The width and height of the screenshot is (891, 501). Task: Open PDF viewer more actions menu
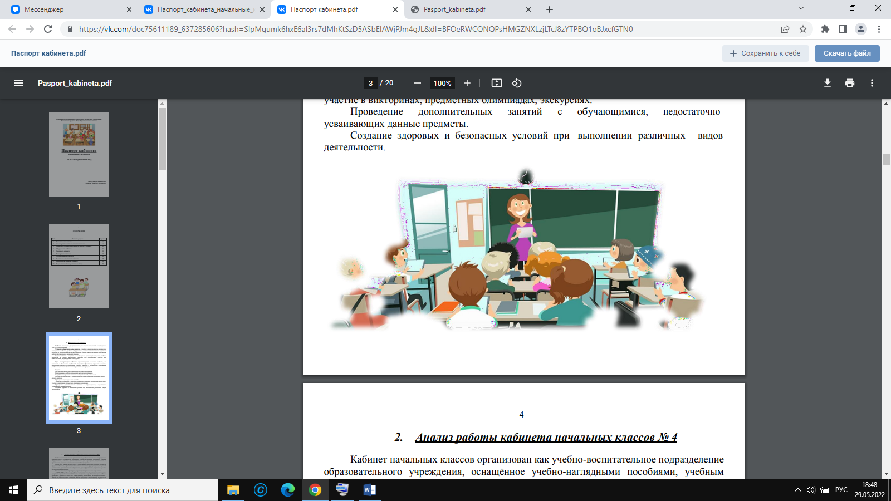[x=872, y=83]
